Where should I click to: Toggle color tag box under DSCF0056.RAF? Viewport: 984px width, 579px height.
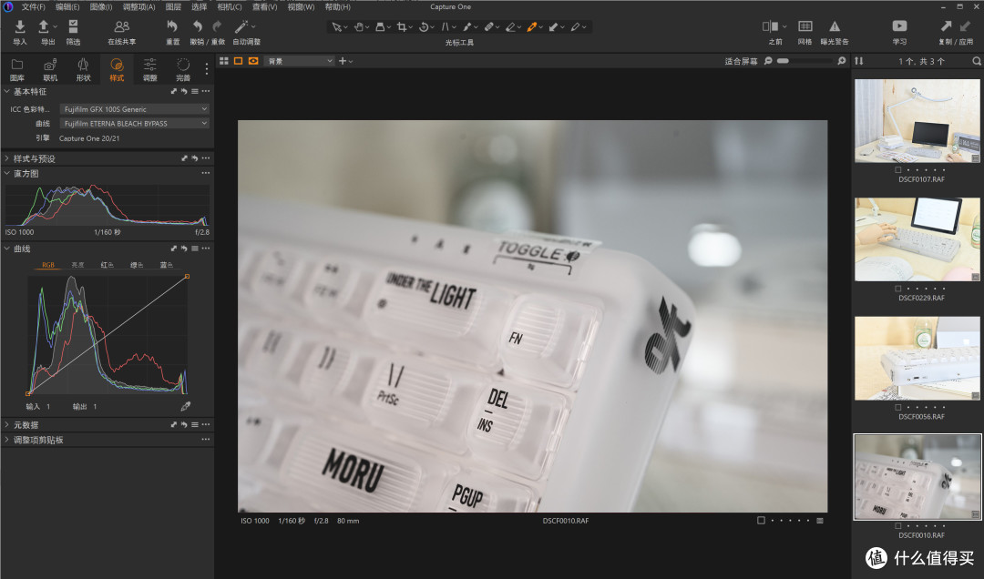[x=898, y=407]
